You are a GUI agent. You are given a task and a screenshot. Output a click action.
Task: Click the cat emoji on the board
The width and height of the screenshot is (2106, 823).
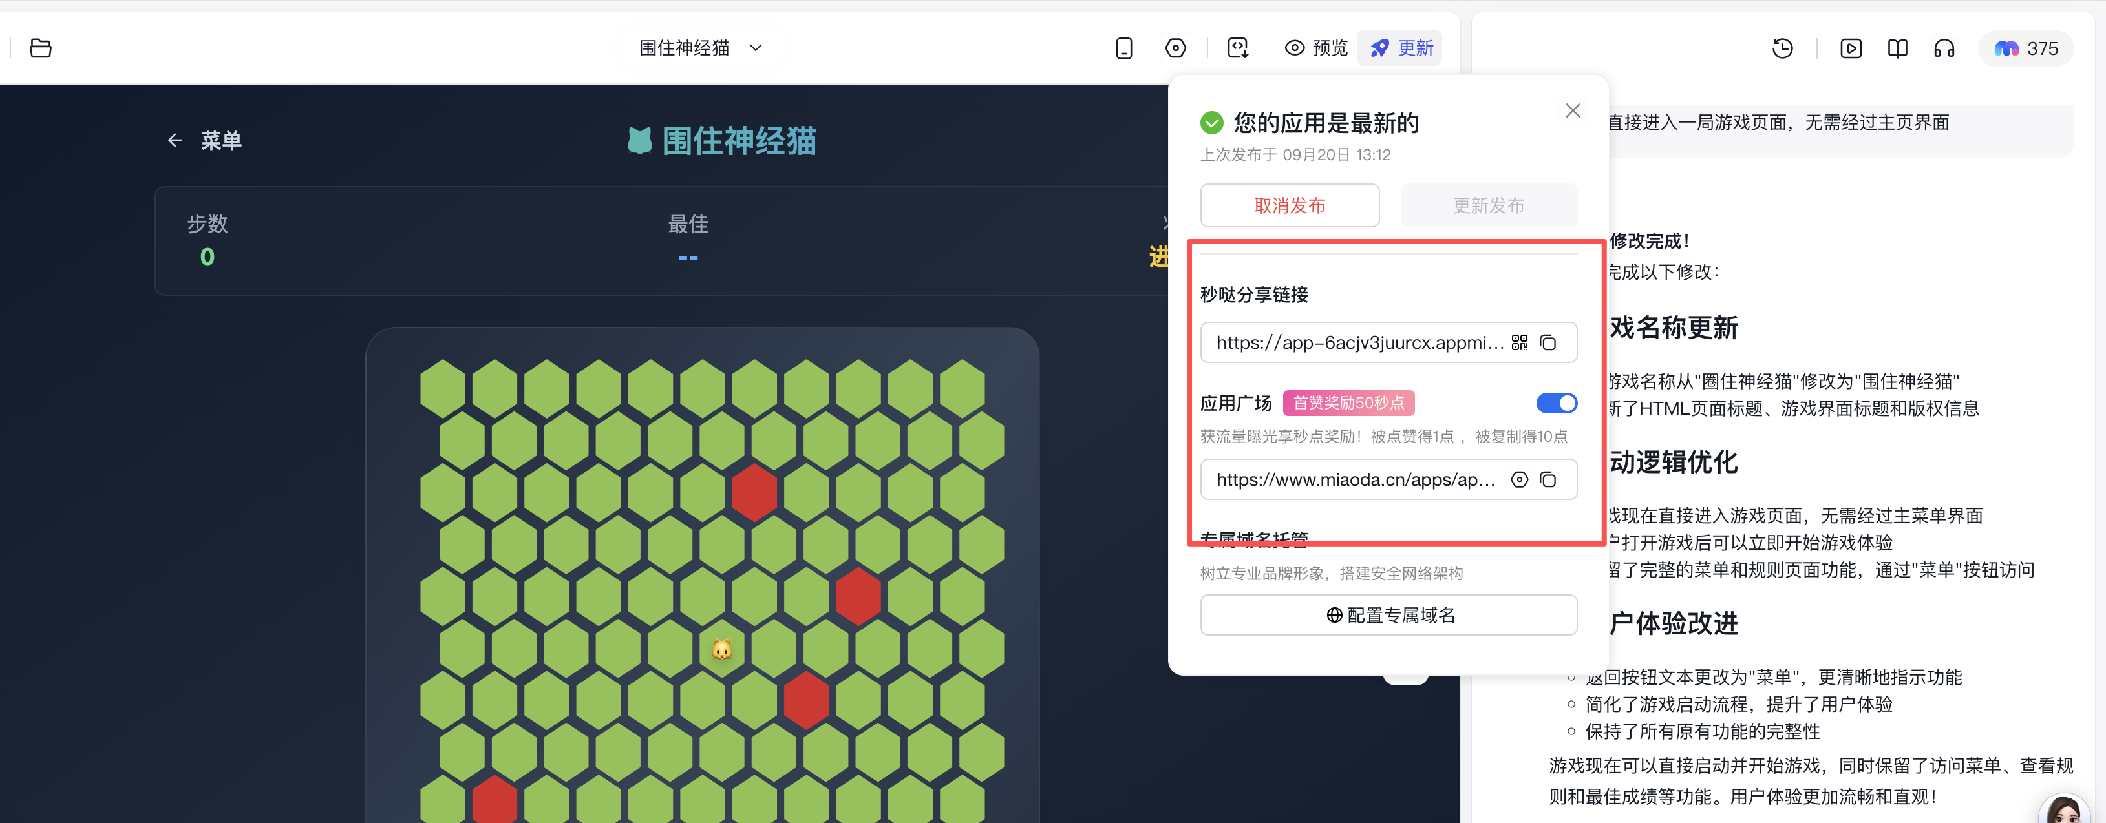click(721, 650)
